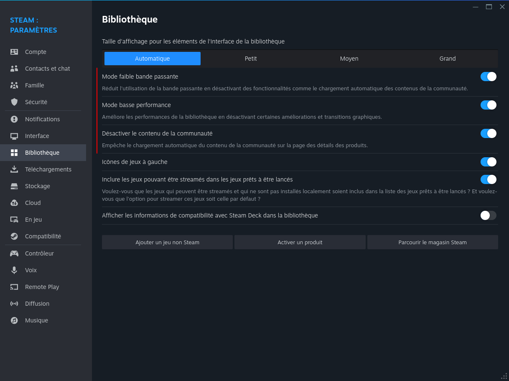Screen dimensions: 509x381
Task: Open Sécurité settings via the shield icon
Action: coord(14,102)
